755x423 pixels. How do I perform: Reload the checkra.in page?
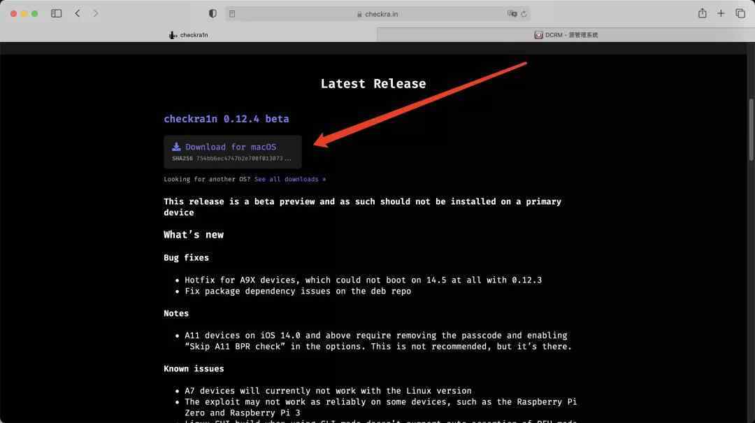coord(524,14)
